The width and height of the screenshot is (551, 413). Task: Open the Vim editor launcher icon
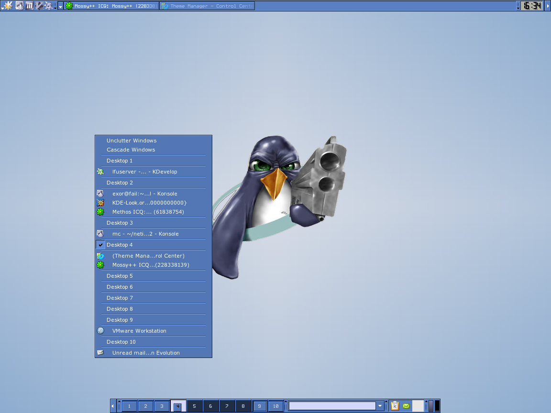click(x=39, y=6)
